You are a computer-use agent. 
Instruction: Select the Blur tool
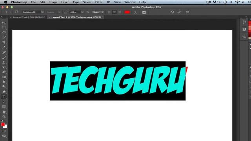4,82
